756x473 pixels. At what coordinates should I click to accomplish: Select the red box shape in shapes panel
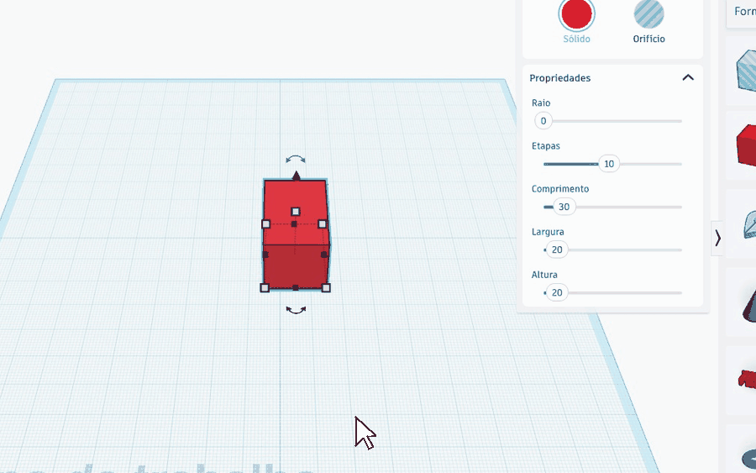click(x=747, y=145)
